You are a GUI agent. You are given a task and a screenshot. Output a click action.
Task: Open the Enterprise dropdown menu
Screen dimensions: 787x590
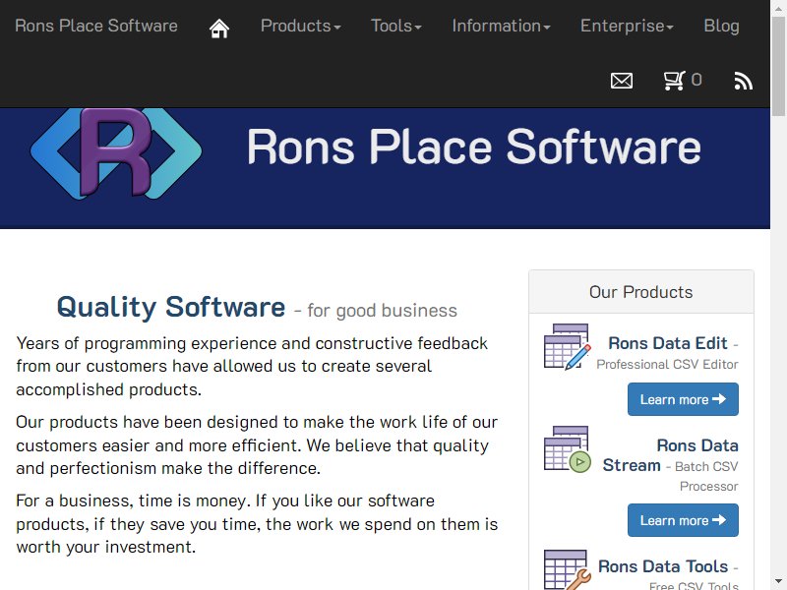coord(627,27)
